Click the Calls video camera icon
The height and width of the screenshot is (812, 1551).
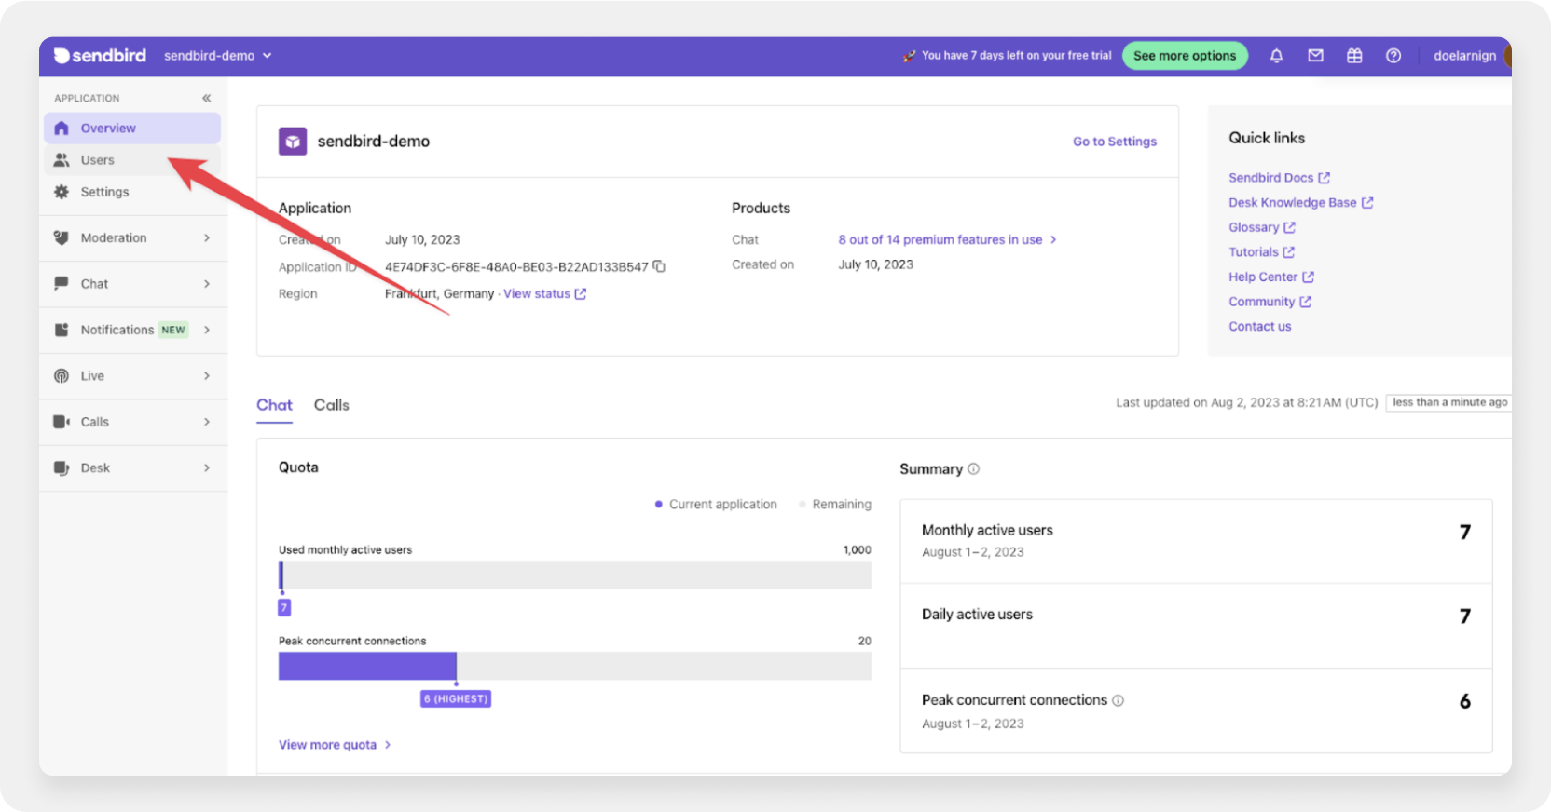pyautogui.click(x=62, y=422)
